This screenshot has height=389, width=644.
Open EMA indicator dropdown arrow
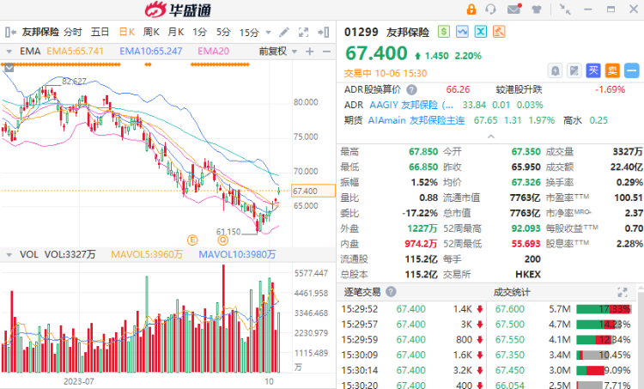[9, 52]
